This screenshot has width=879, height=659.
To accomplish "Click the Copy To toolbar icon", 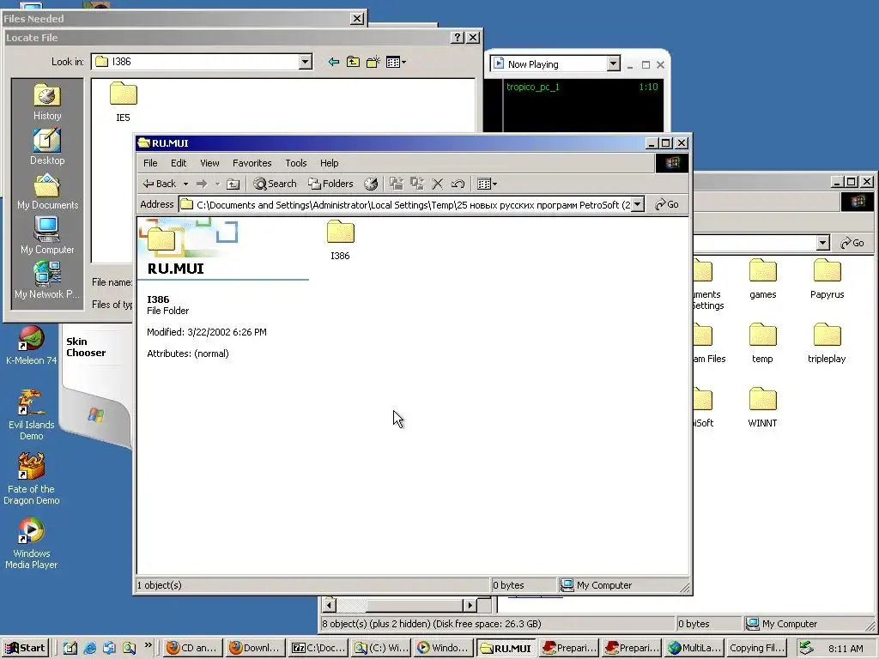I will click(x=417, y=184).
